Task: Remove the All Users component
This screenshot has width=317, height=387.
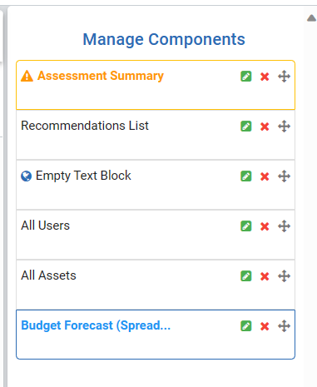Action: pyautogui.click(x=265, y=226)
